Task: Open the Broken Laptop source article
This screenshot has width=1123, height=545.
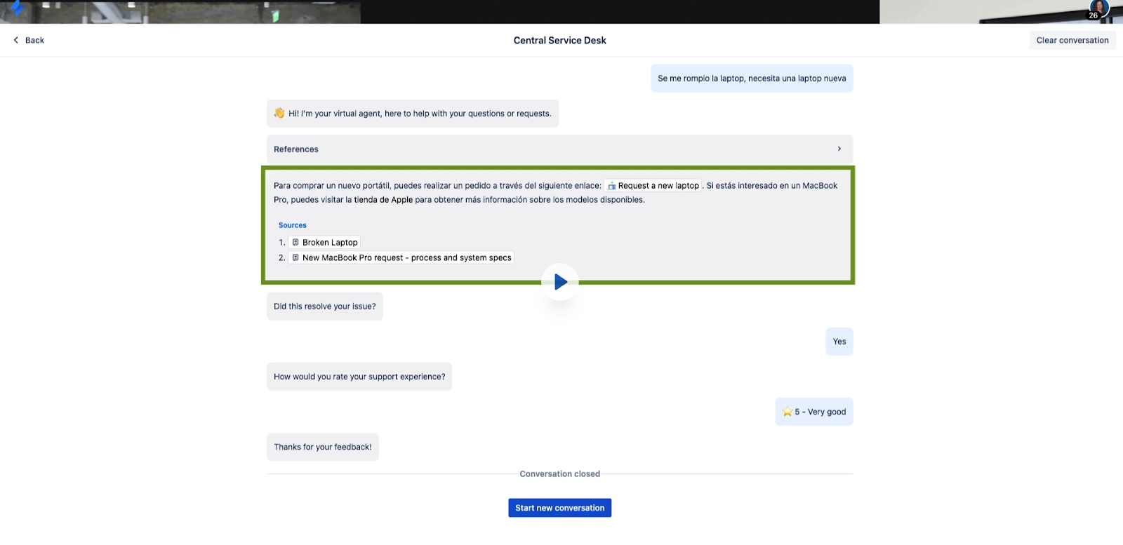Action: 329,243
